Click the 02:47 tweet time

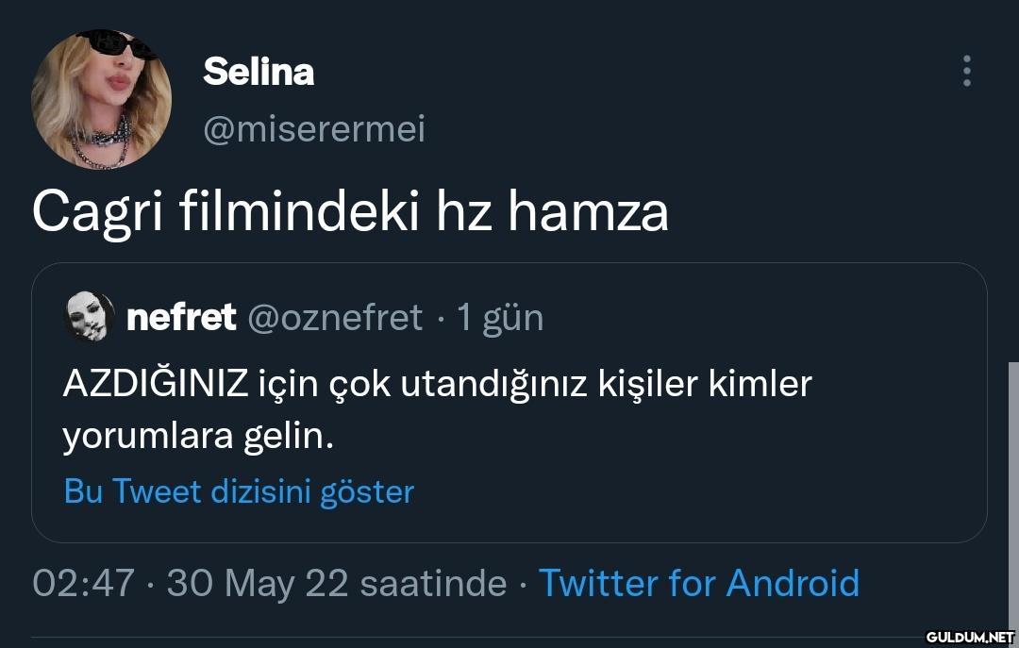point(83,583)
